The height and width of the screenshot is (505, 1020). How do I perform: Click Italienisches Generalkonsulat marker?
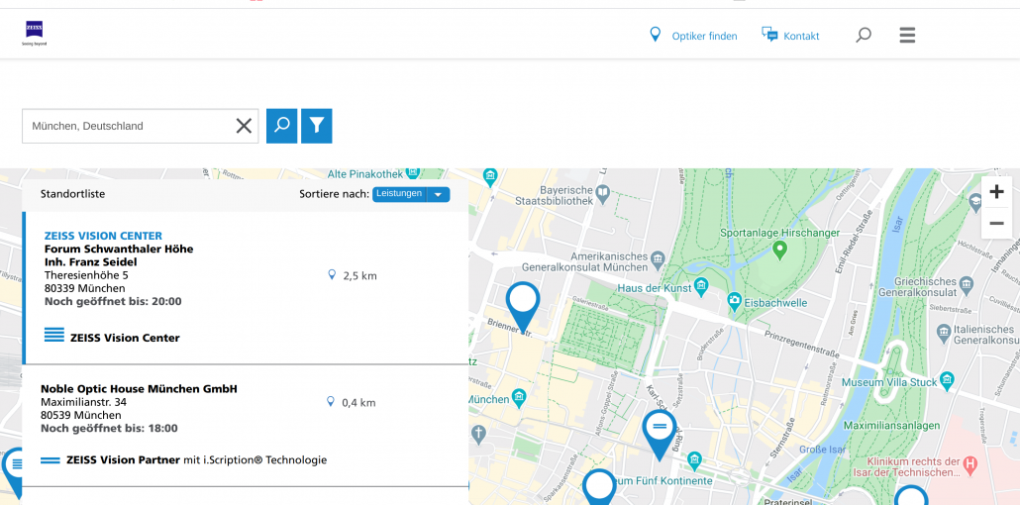pyautogui.click(x=944, y=333)
